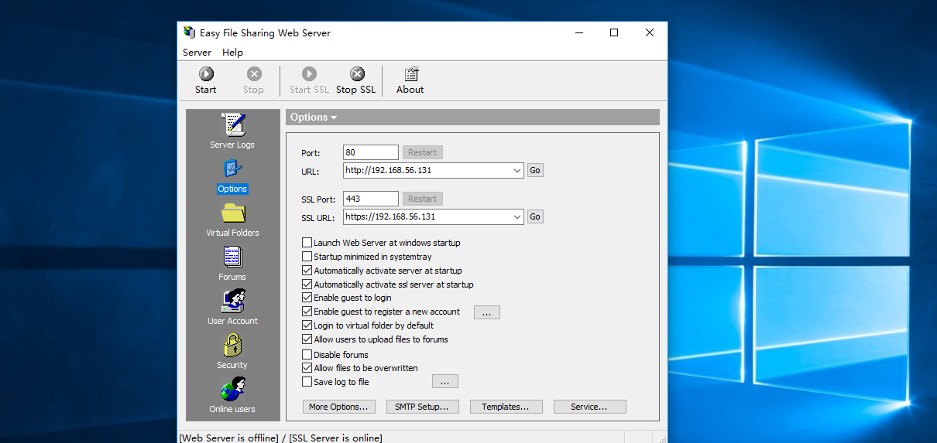
Task: Enable Launch Web Server at windows startup
Action: pos(307,243)
